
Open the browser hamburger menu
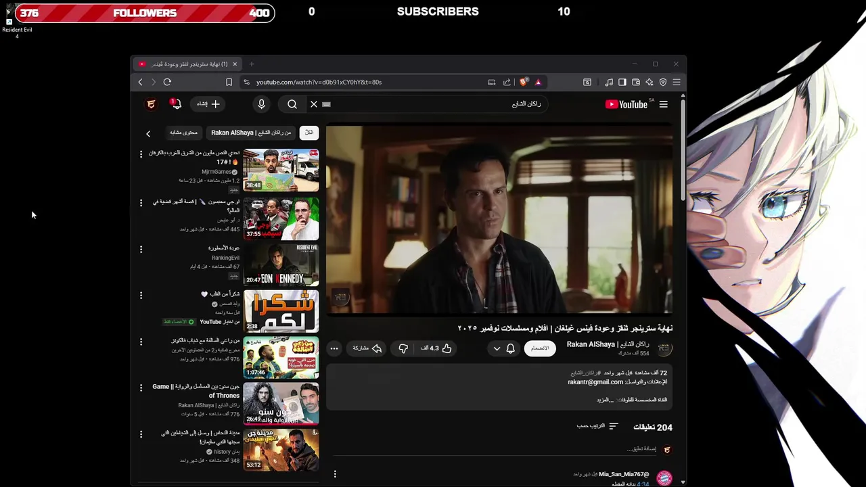(677, 82)
